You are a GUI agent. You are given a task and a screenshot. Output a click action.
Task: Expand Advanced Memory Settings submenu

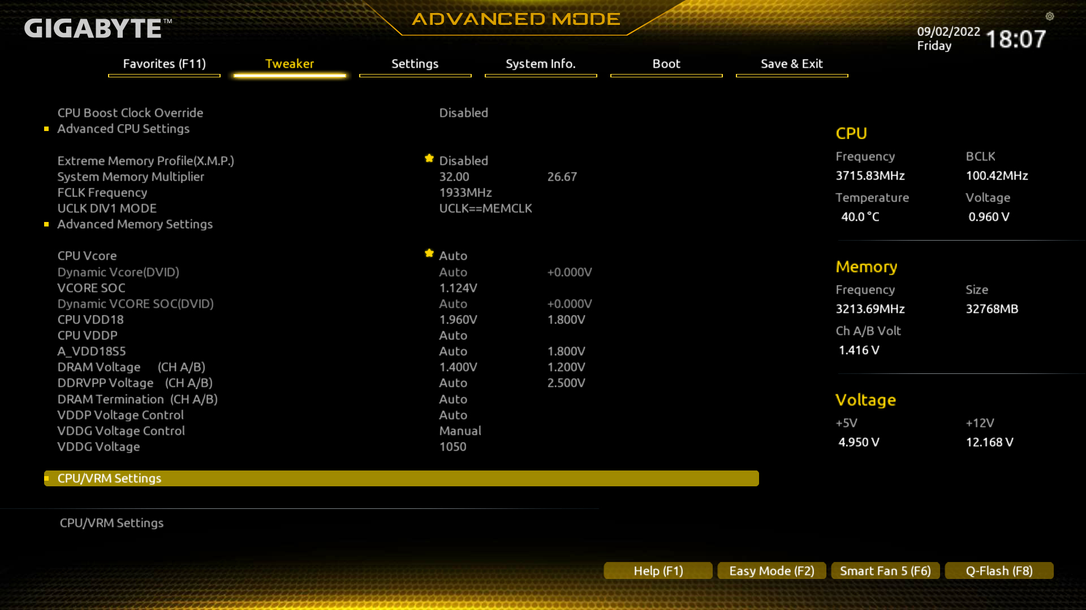[135, 224]
